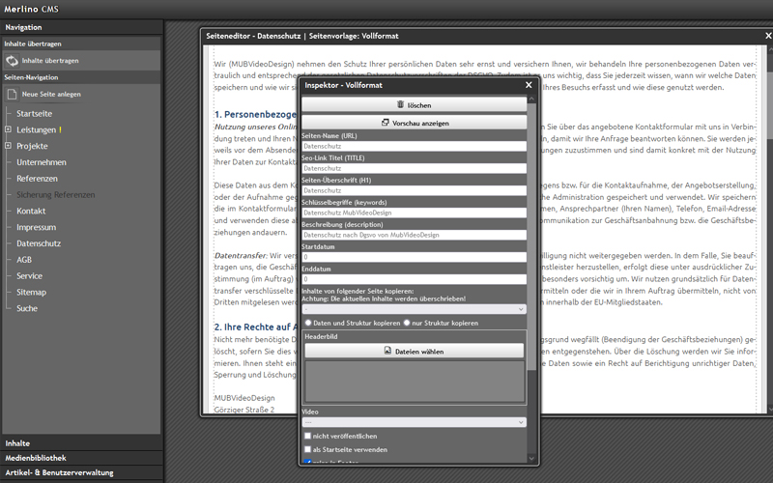
Task: Select Kontakt in page tree
Action: coord(31,211)
